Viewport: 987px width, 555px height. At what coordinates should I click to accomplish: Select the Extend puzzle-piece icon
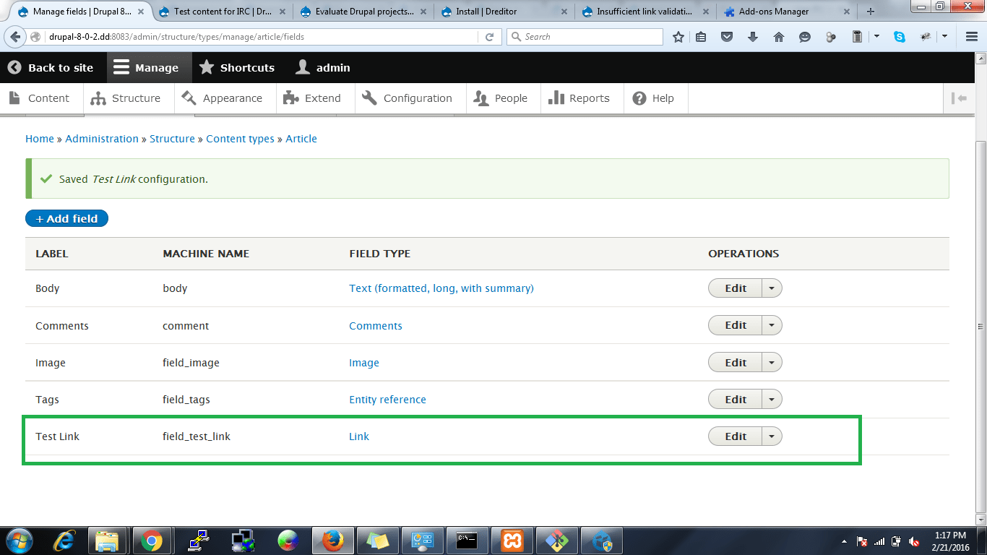click(x=292, y=98)
